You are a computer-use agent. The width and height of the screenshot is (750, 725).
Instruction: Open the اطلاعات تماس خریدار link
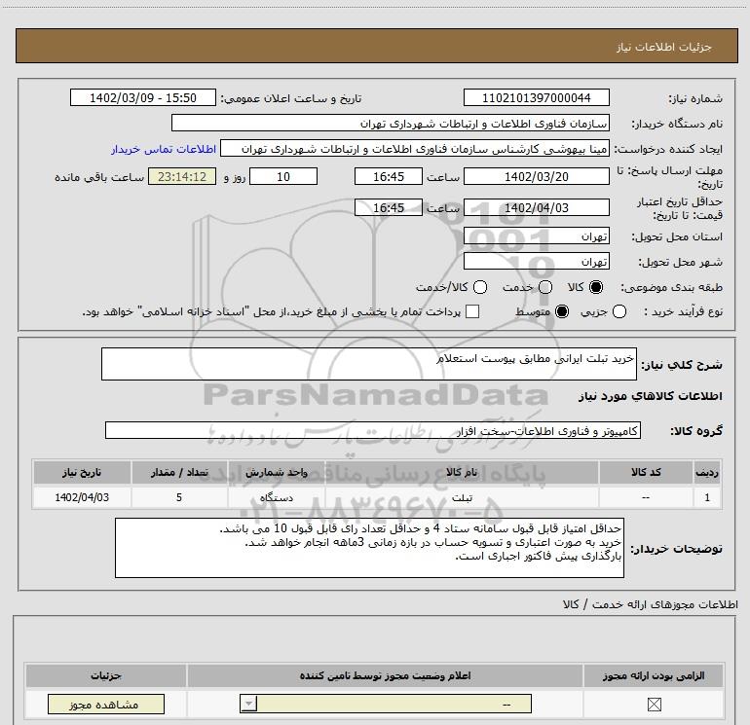pyautogui.click(x=164, y=149)
